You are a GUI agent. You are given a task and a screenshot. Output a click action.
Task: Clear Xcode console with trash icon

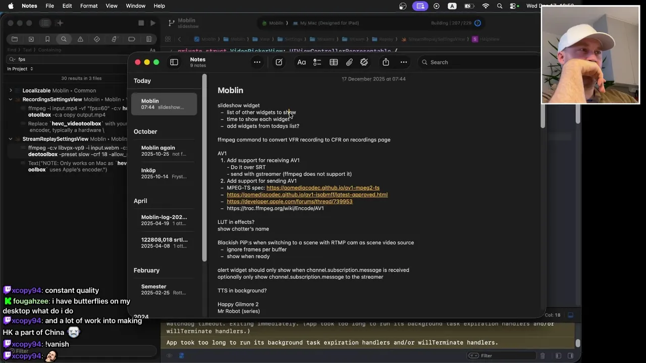tap(543, 355)
